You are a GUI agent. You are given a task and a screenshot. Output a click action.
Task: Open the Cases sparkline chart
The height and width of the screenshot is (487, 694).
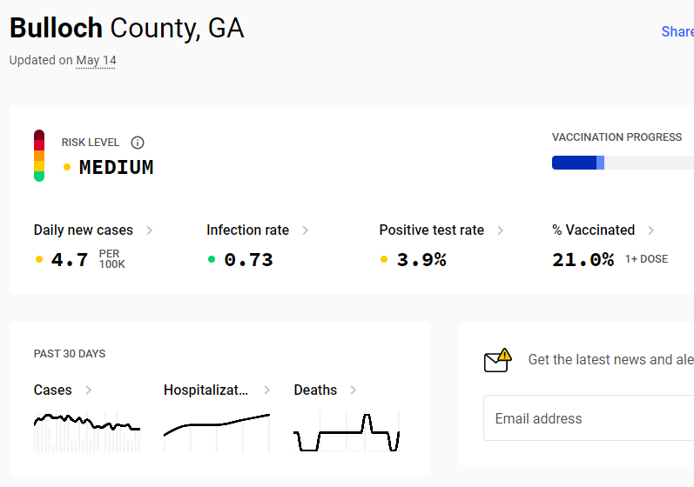point(87,431)
